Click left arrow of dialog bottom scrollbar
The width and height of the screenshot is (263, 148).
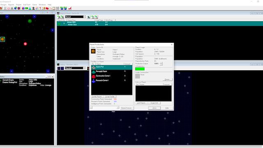[x=91, y=108]
